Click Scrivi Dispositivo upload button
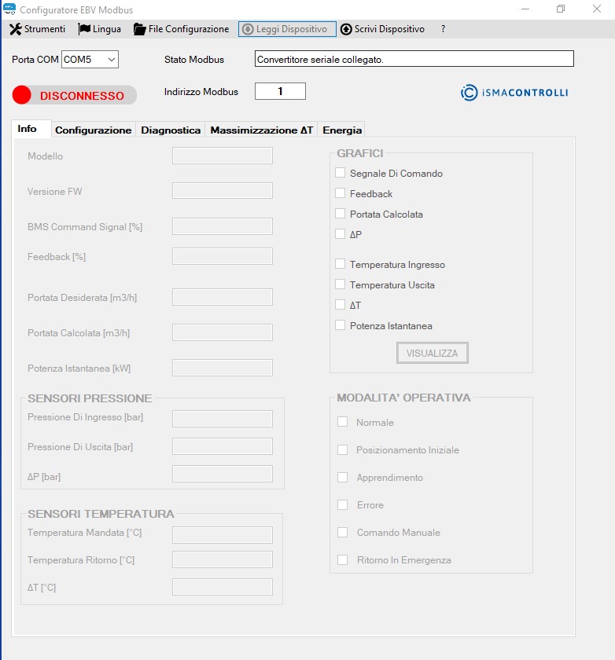This screenshot has width=615, height=660. tap(382, 29)
